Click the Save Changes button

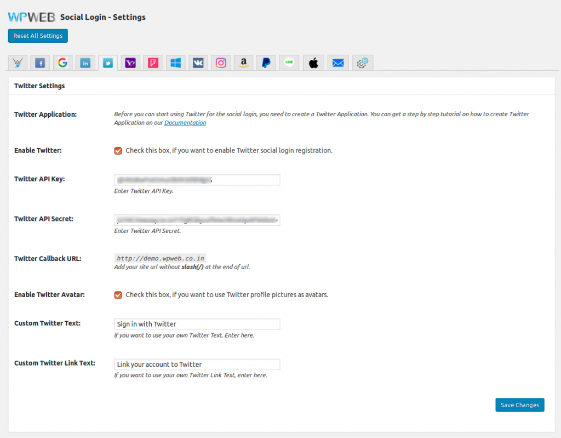(x=519, y=405)
